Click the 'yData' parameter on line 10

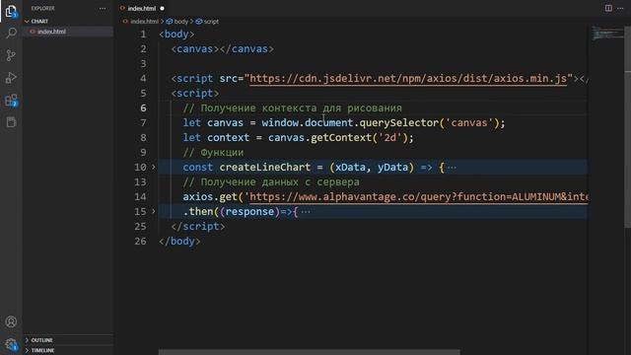392,167
